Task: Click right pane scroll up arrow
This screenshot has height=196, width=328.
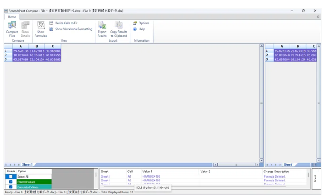Action: pos(319,46)
